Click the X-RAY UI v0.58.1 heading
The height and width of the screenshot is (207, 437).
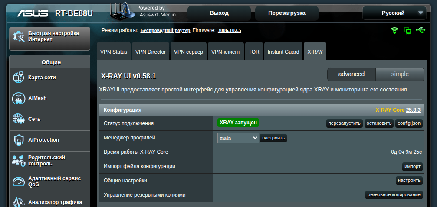(128, 76)
